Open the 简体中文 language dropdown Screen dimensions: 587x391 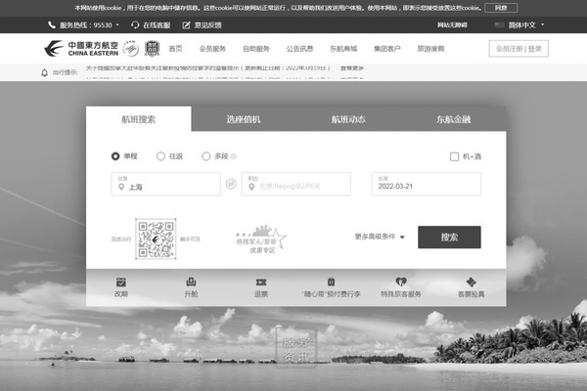(x=525, y=24)
